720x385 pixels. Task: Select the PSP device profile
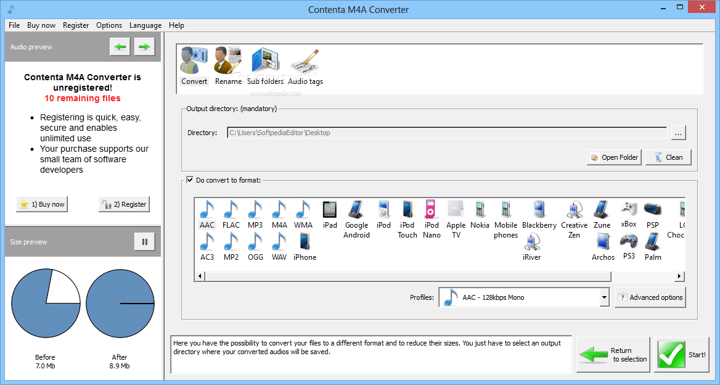(x=652, y=215)
